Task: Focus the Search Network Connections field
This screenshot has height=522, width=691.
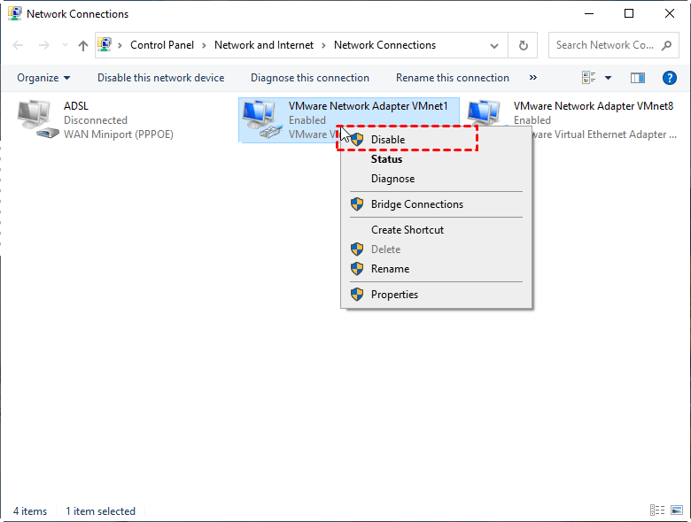Action: pyautogui.click(x=613, y=45)
